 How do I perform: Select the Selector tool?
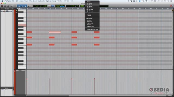22,6
